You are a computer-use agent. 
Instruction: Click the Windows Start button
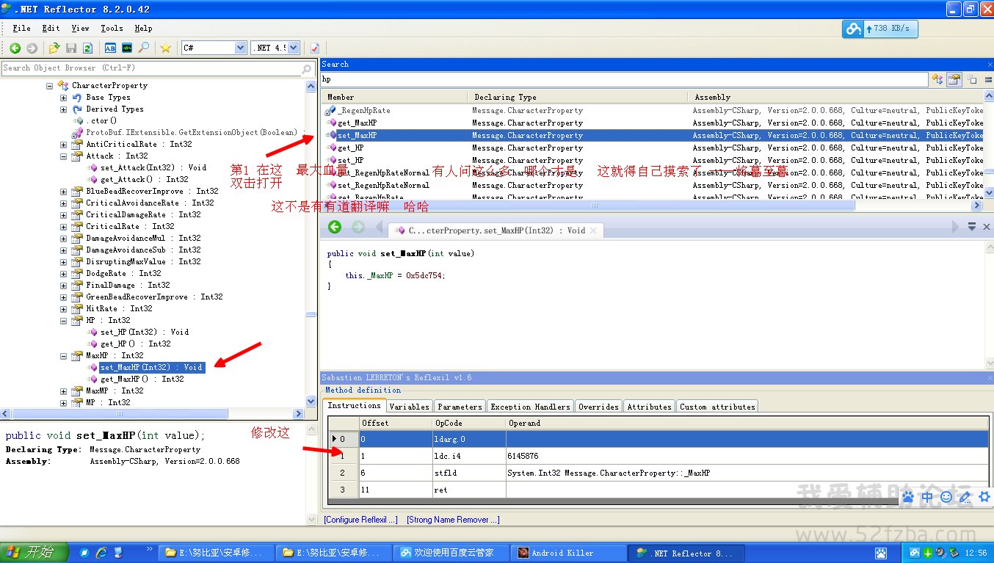pyautogui.click(x=34, y=553)
